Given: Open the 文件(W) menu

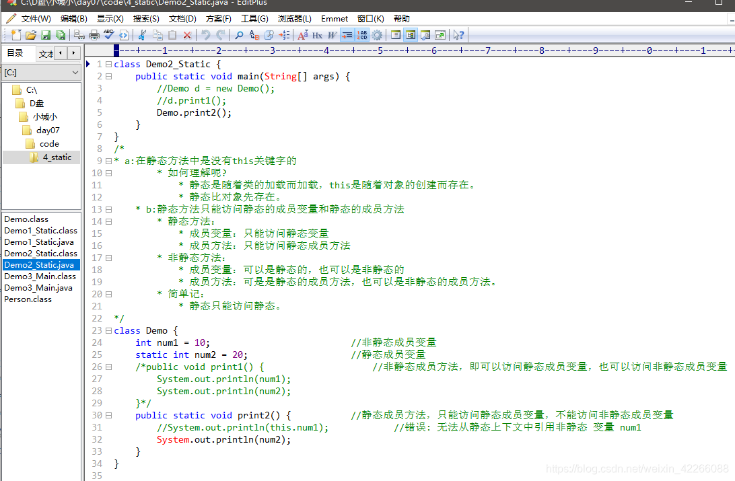Looking at the screenshot, I should pyautogui.click(x=36, y=19).
